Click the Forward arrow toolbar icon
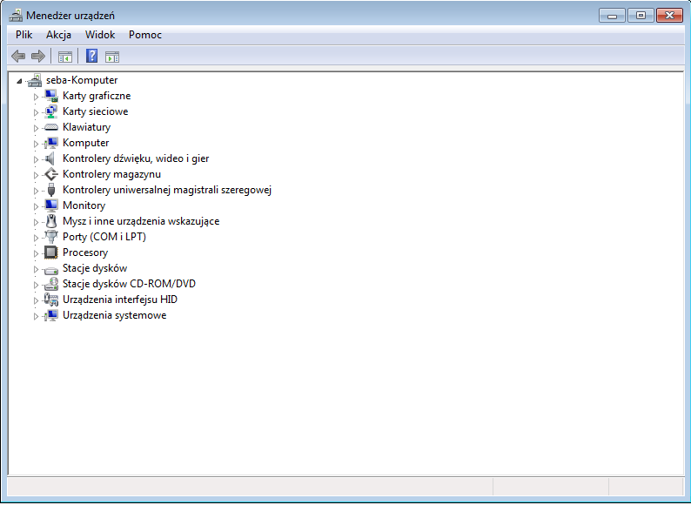Viewport: 691px width, 505px height. click(38, 56)
